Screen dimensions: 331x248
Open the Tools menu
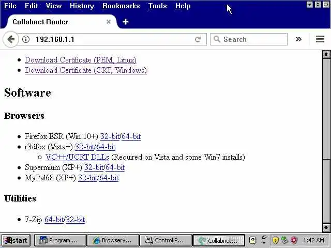coord(157,6)
